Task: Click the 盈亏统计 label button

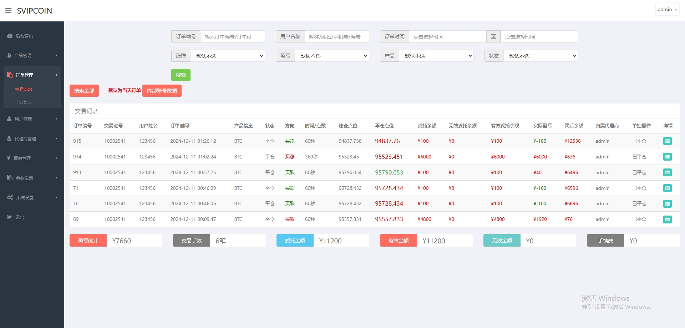Action: (88, 241)
